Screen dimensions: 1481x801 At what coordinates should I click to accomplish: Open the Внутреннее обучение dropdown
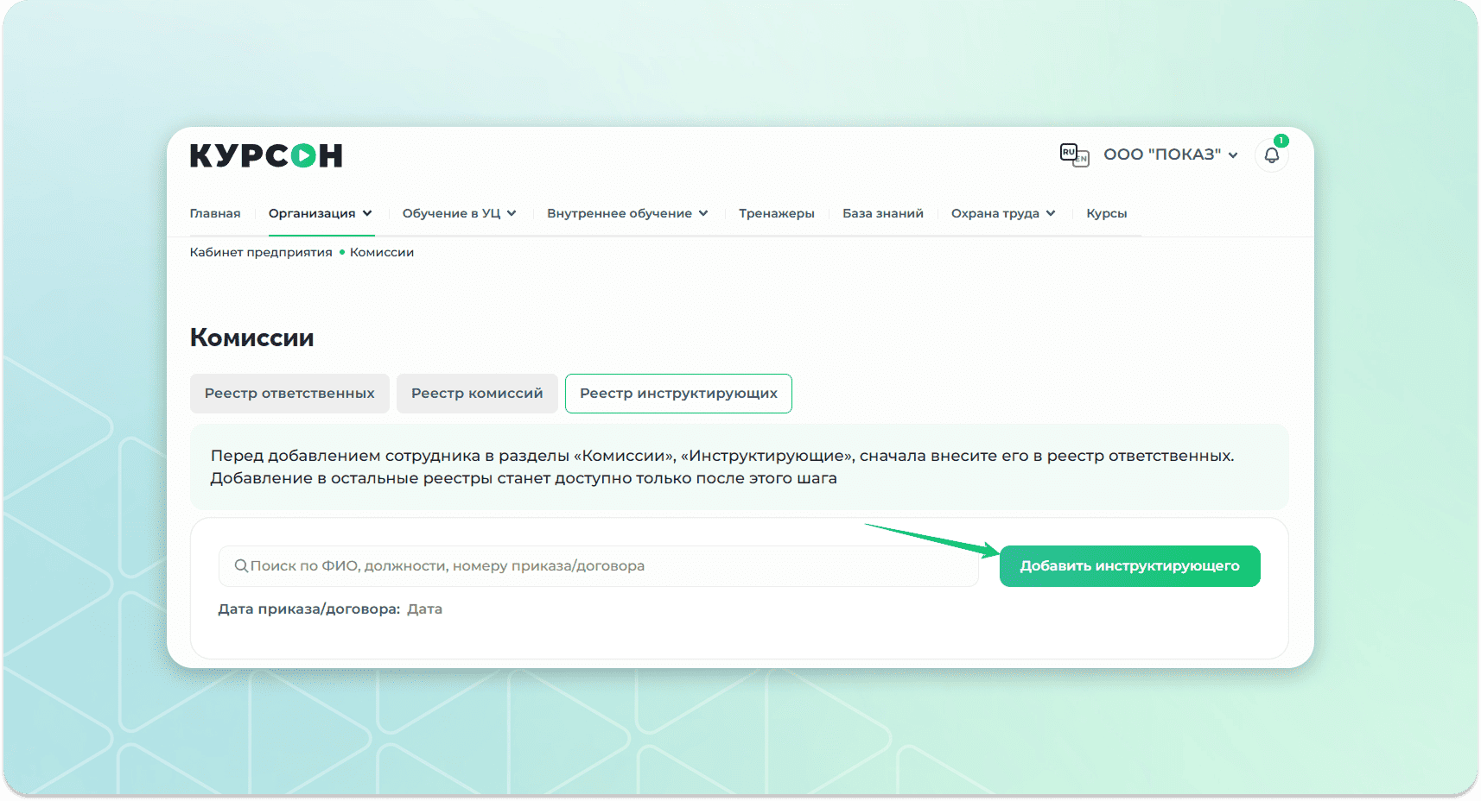(626, 213)
